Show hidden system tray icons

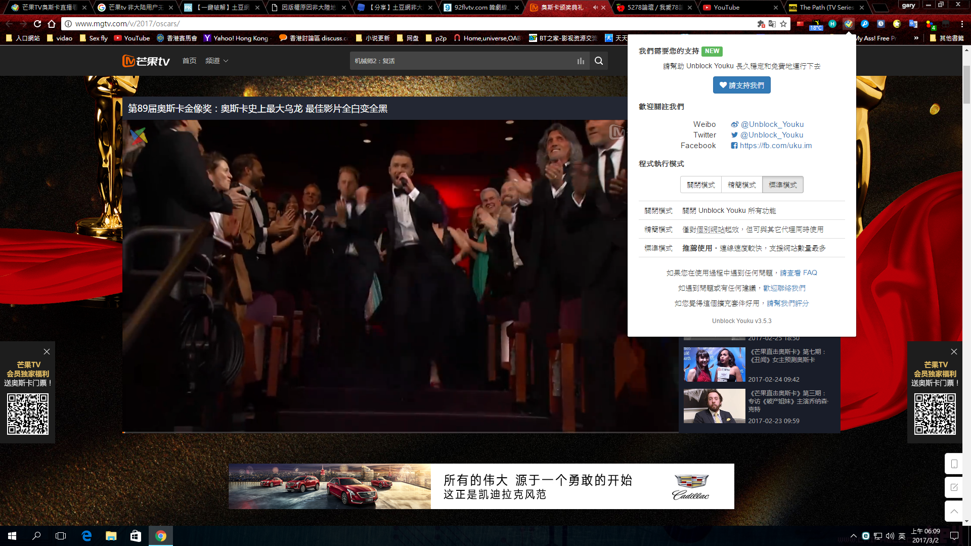coord(854,536)
